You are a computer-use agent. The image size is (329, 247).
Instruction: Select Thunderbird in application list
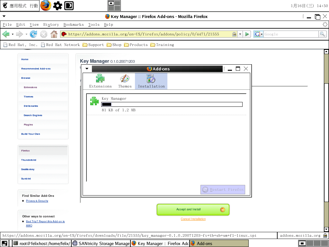click(x=29, y=160)
